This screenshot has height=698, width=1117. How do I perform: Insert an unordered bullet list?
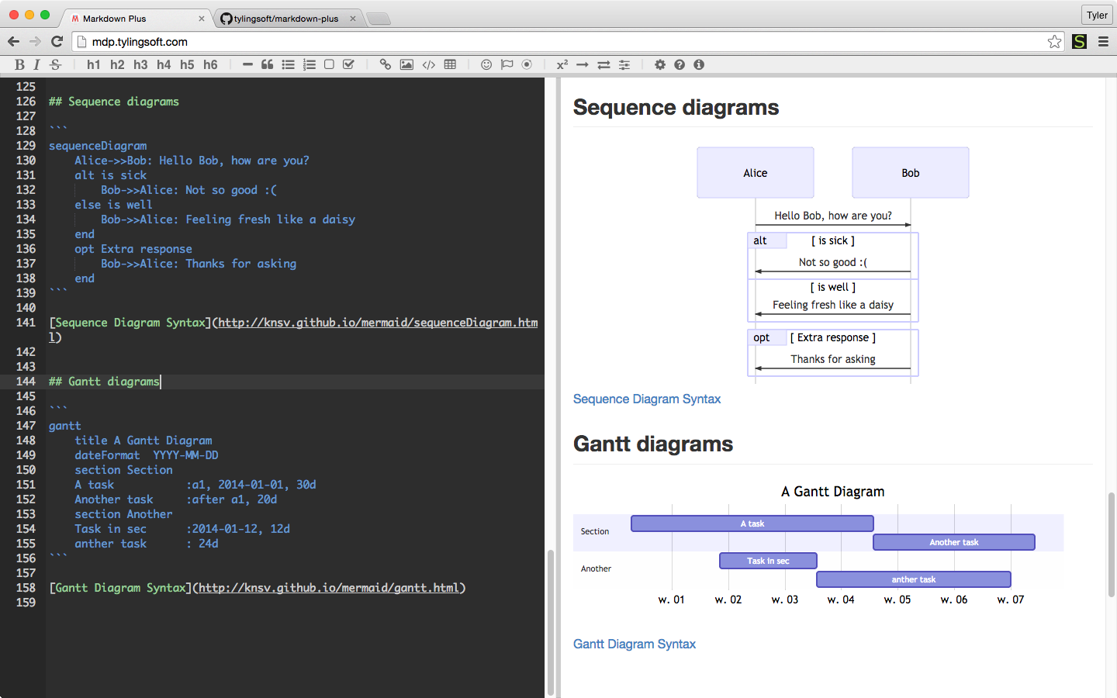click(288, 65)
